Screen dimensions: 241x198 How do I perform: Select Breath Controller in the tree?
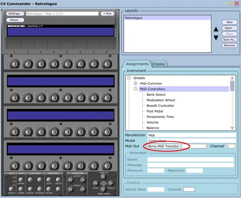[160, 106]
